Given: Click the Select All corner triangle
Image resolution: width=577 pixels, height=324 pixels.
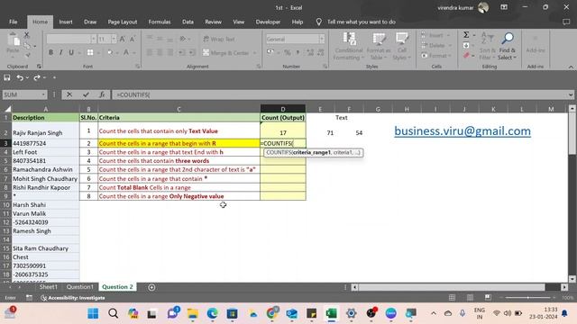Looking at the screenshot, I should tap(7, 109).
